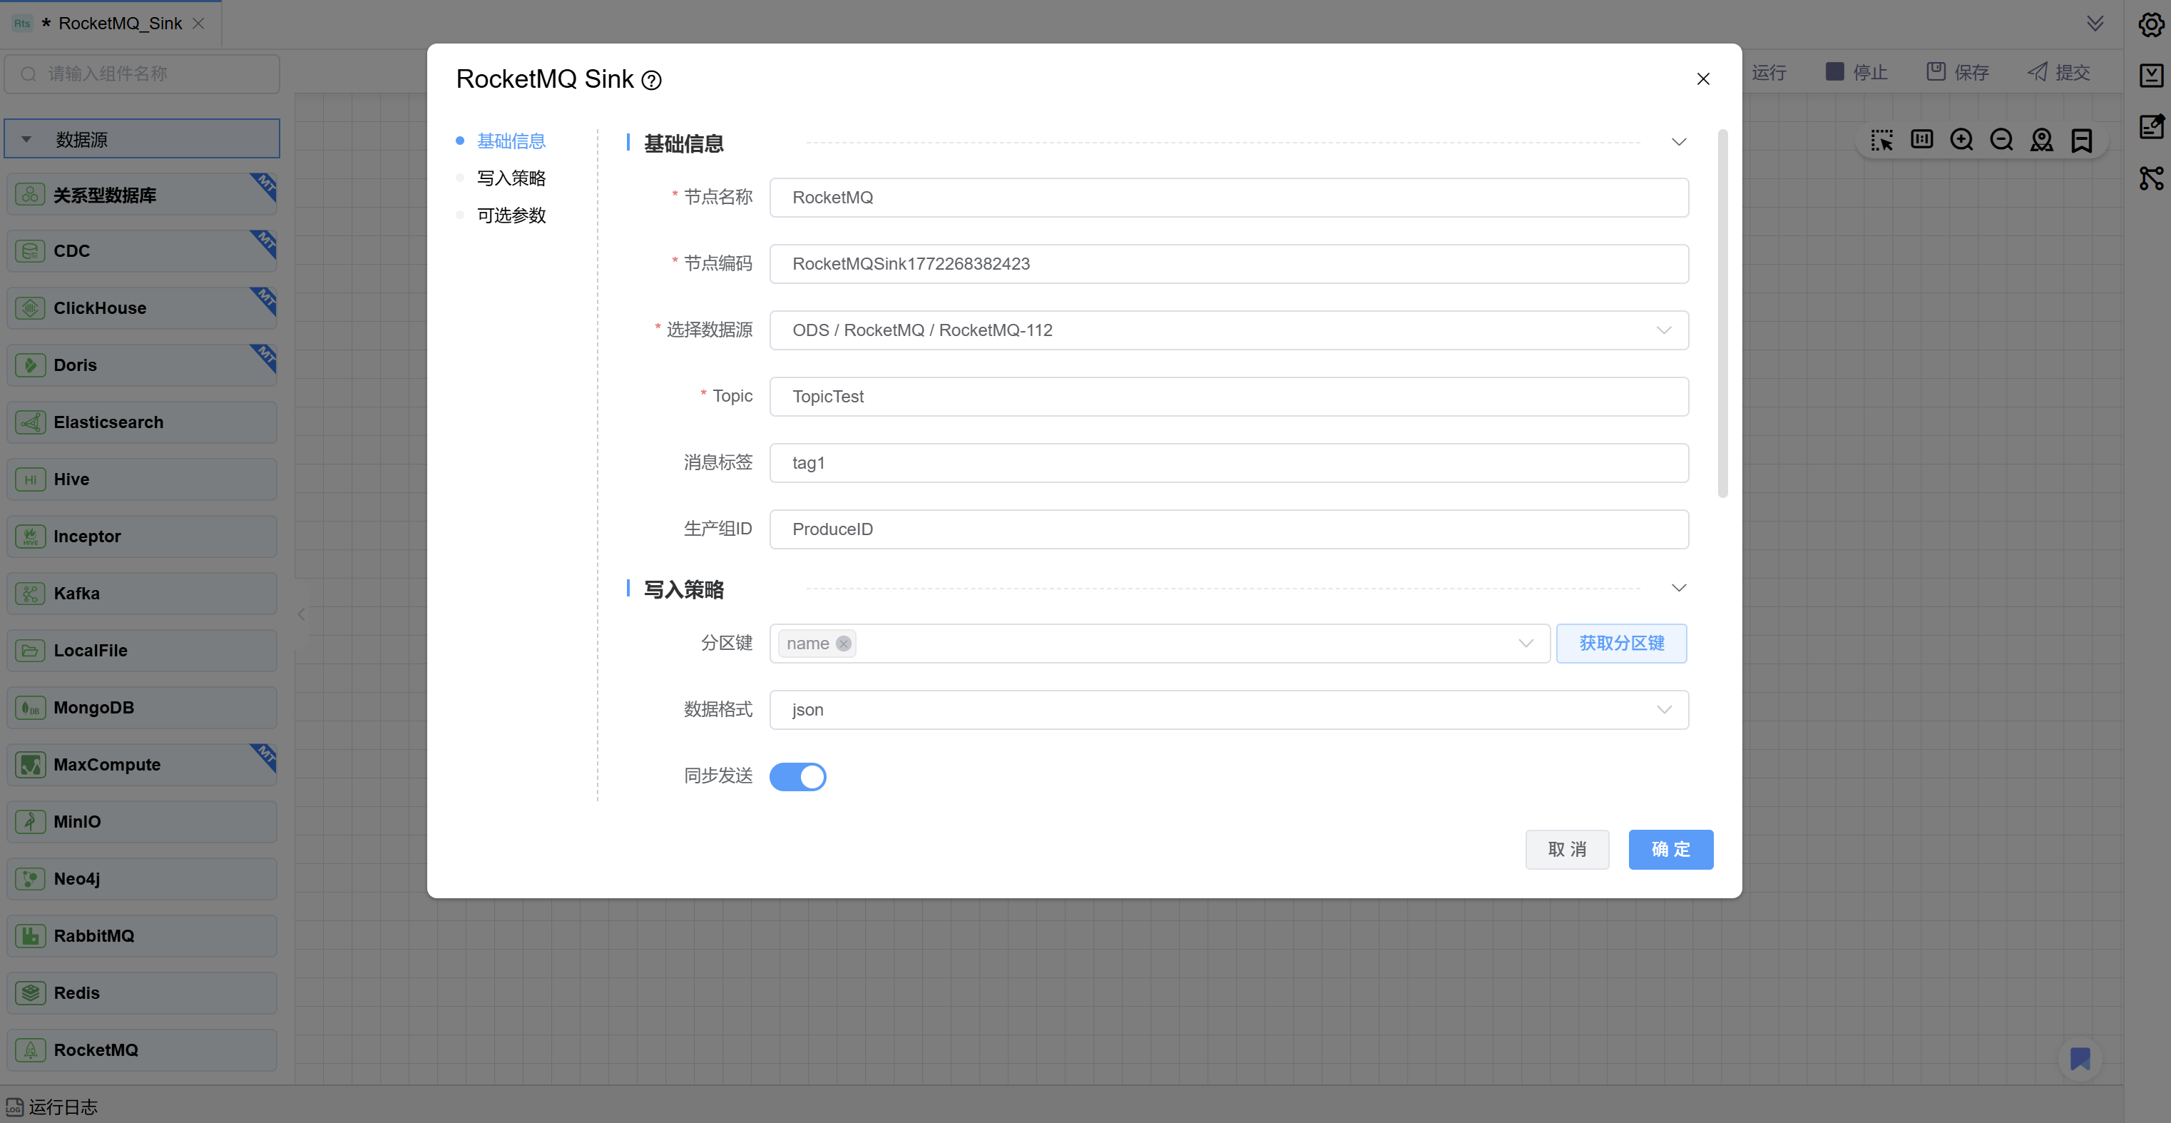Screen dimensions: 2171x1123
Task: Click the stop icon in top toolbar
Action: (1834, 71)
